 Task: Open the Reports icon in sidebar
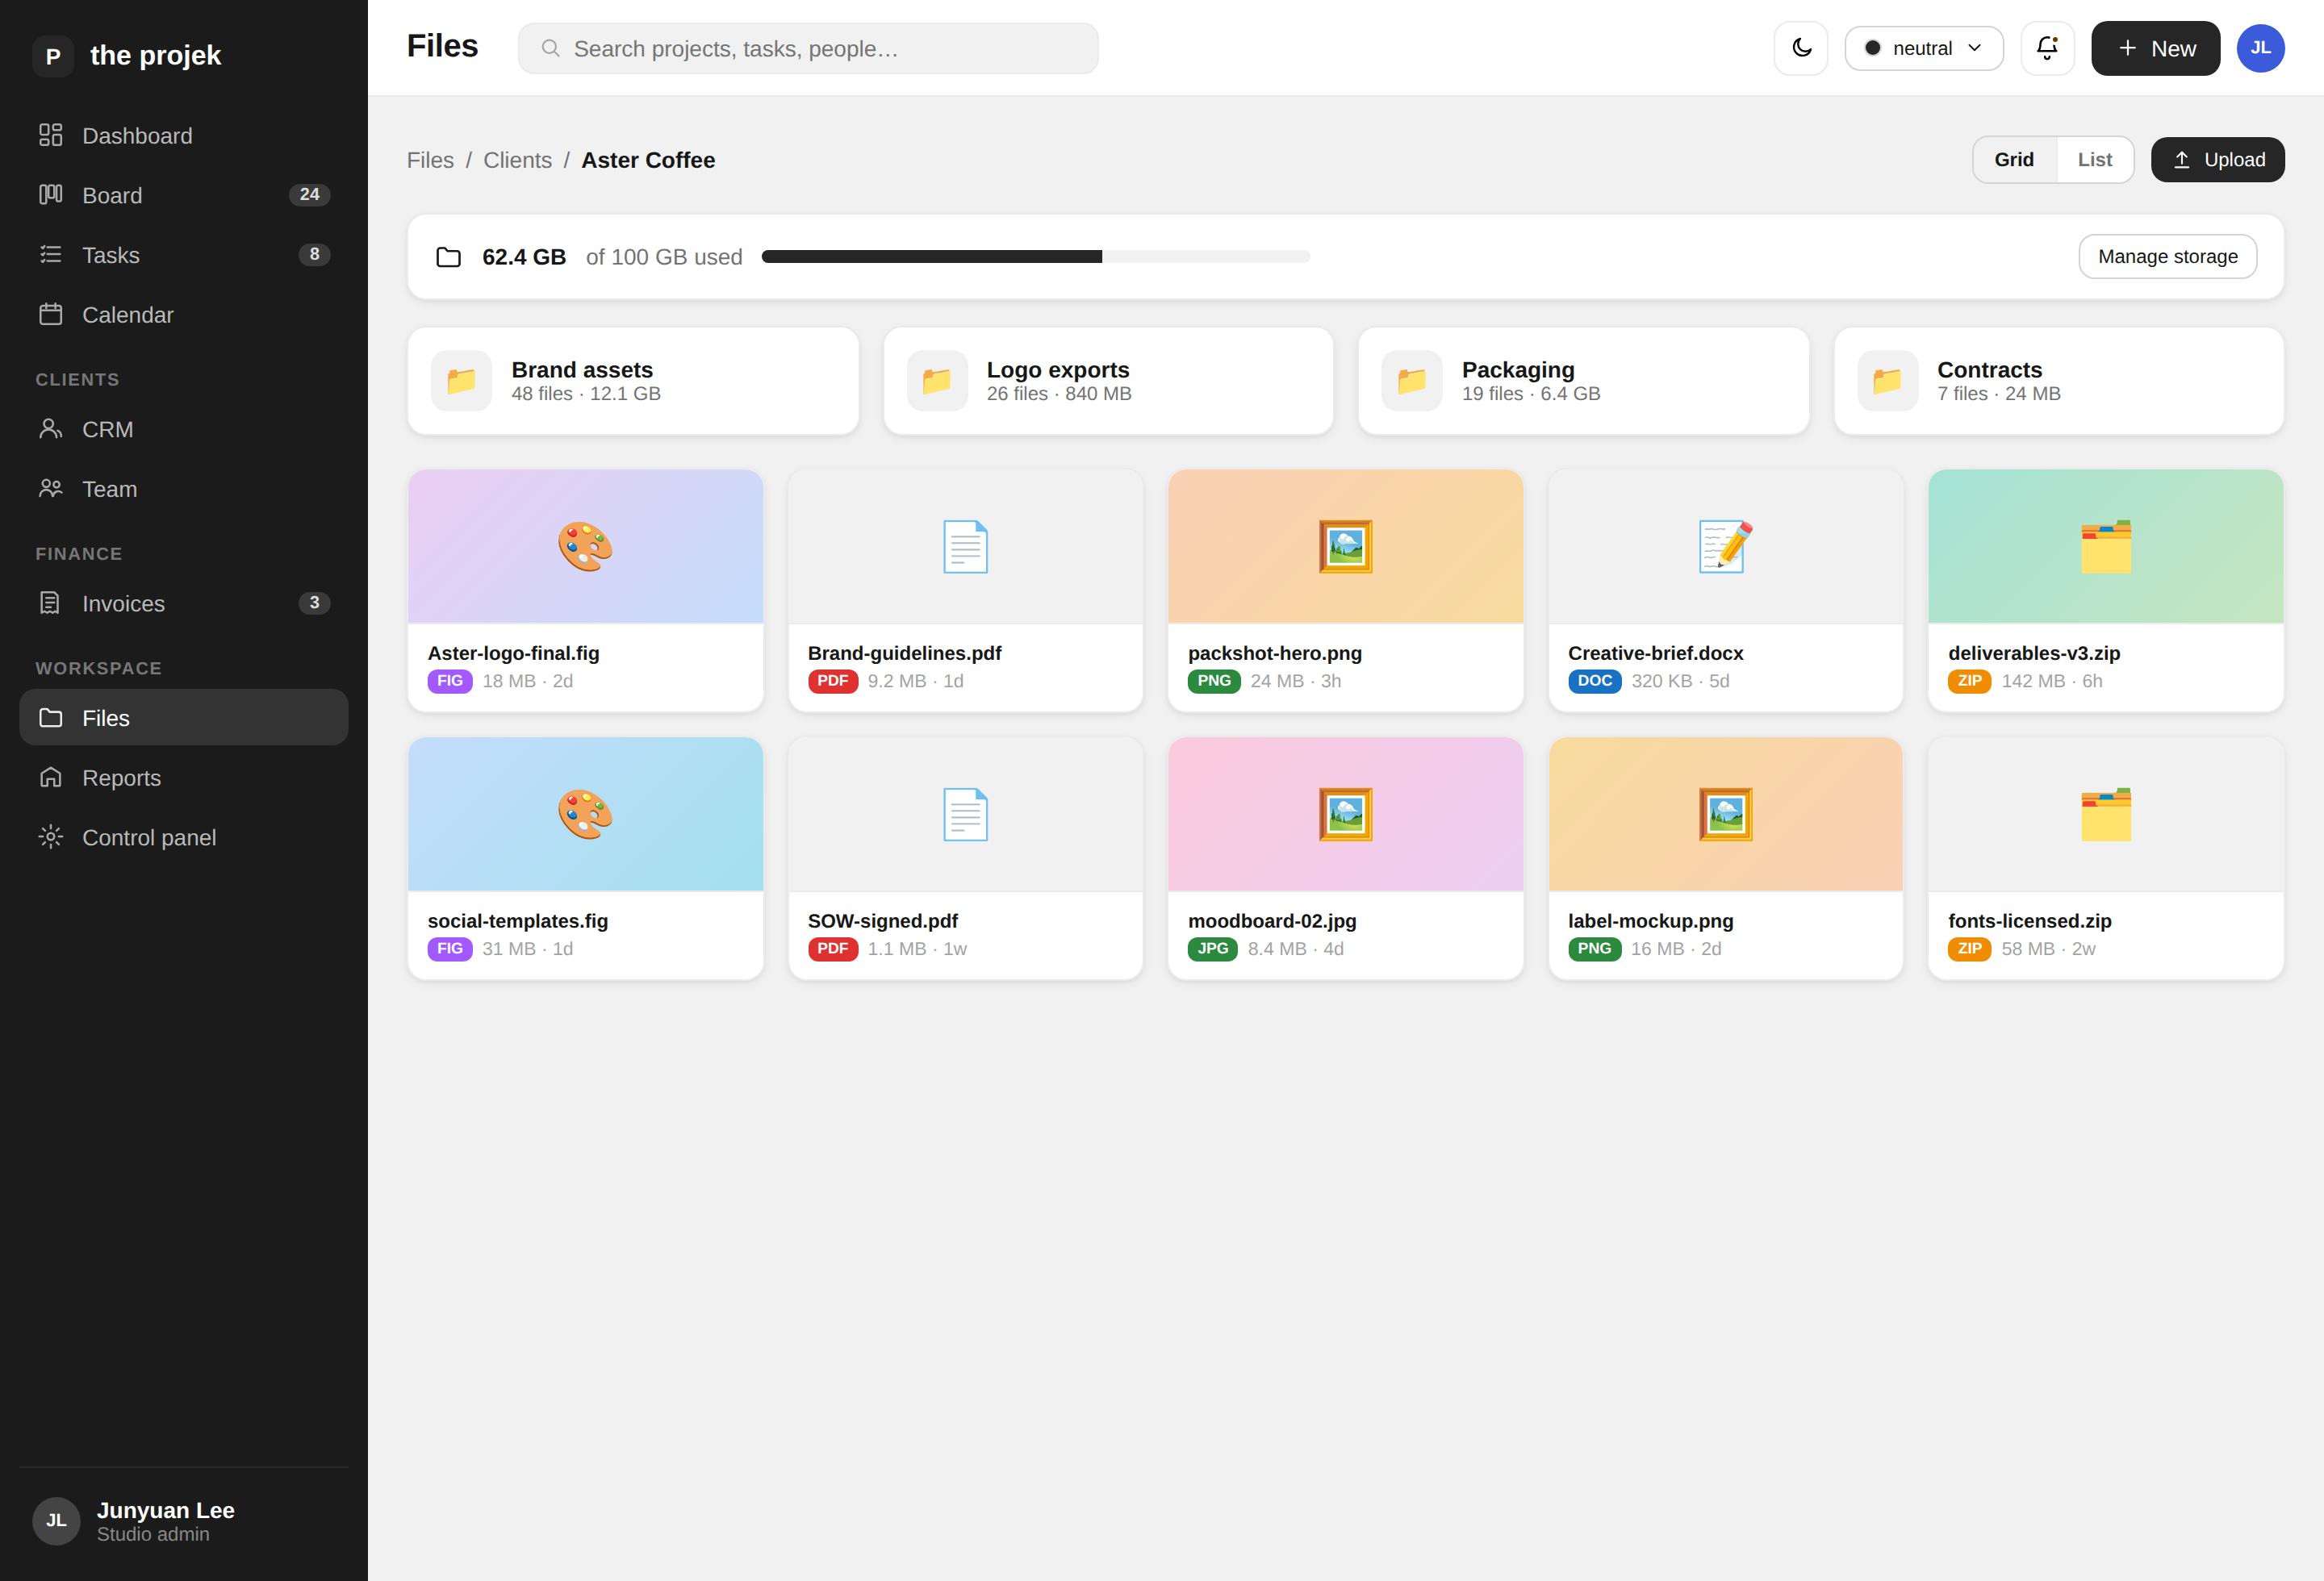click(51, 778)
